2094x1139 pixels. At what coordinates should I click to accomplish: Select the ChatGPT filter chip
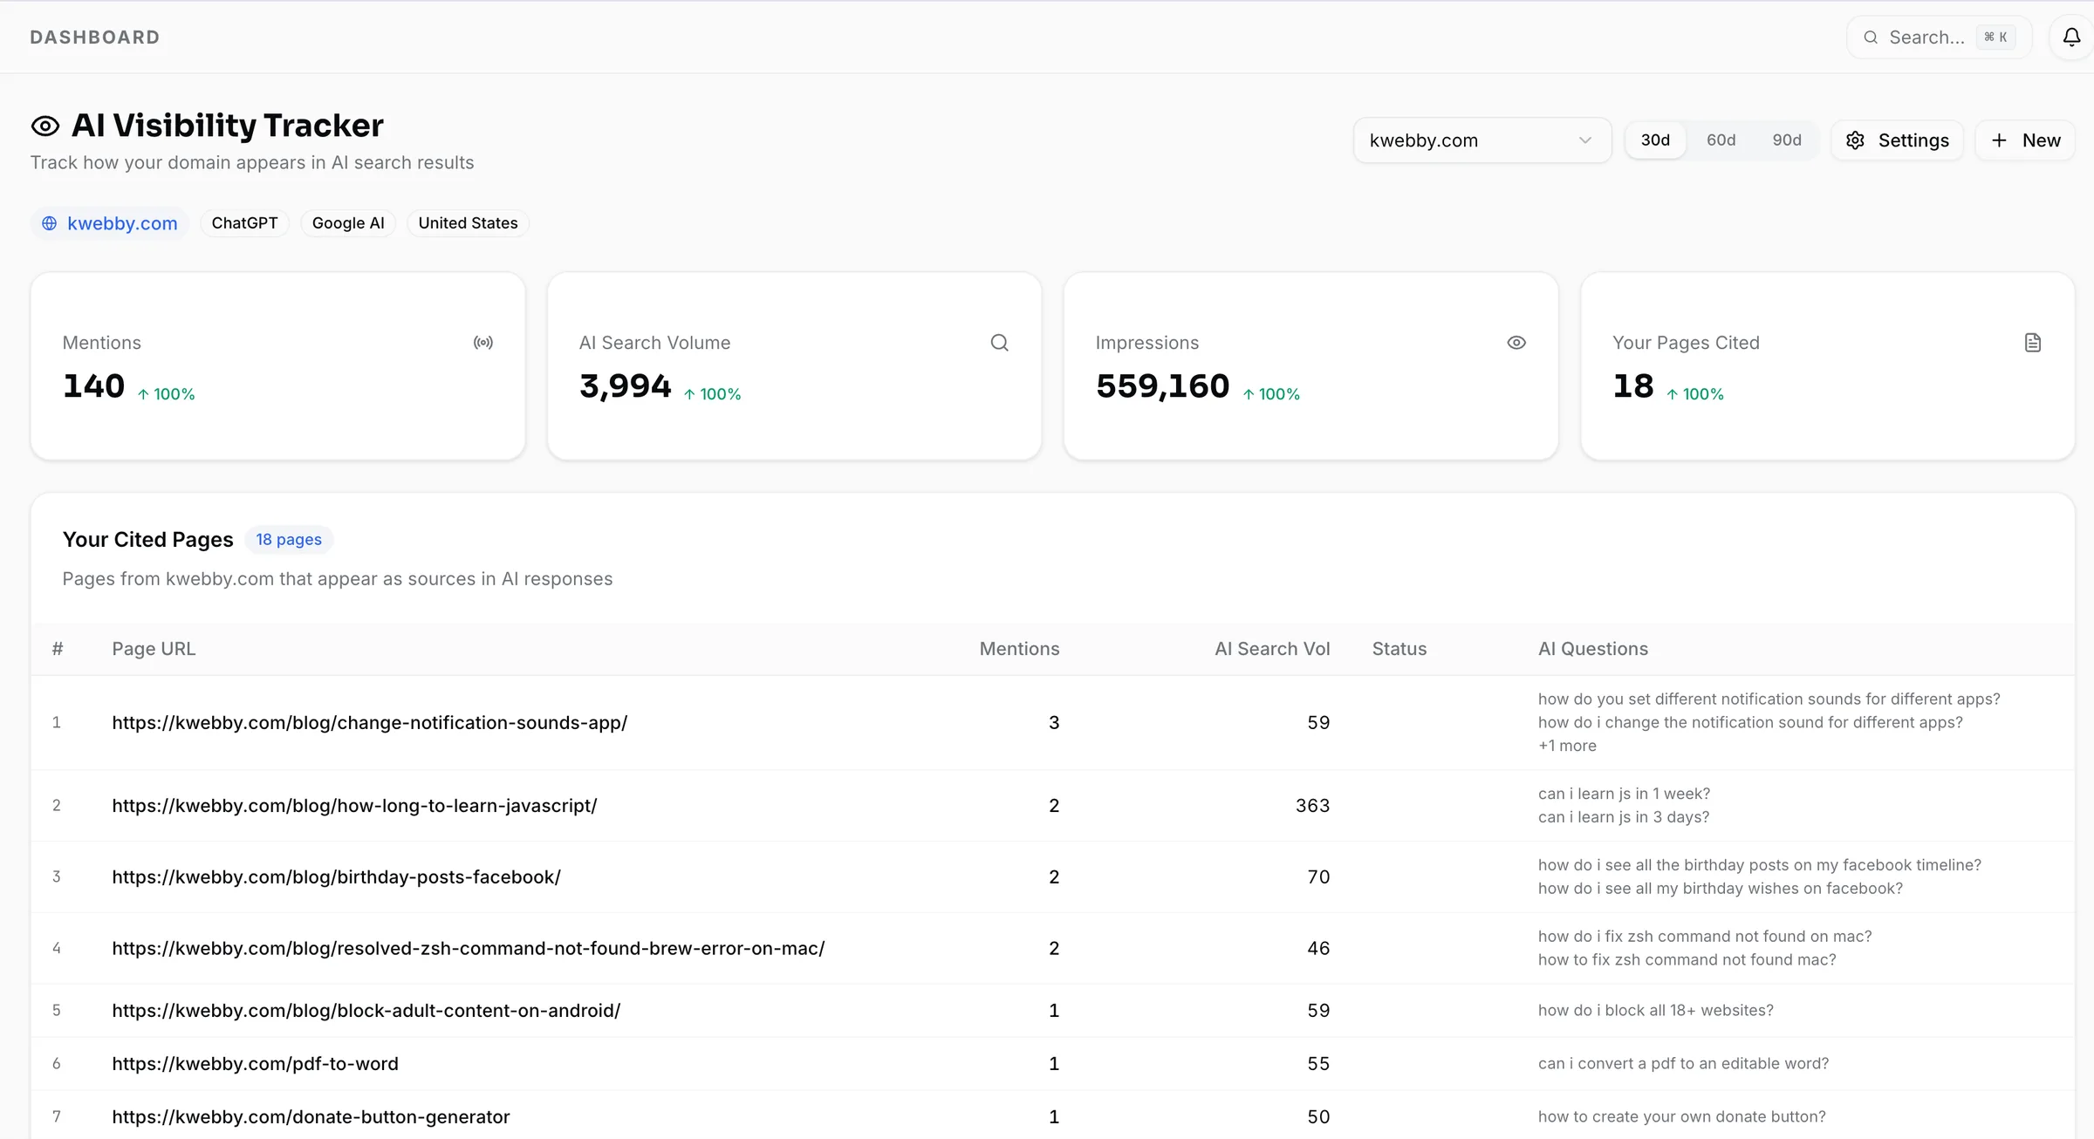tap(244, 223)
